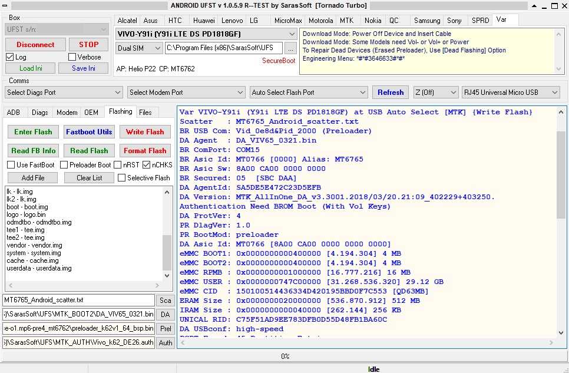Open the Huawei brand tab
Screen dimensions: 569x373
click(x=204, y=21)
